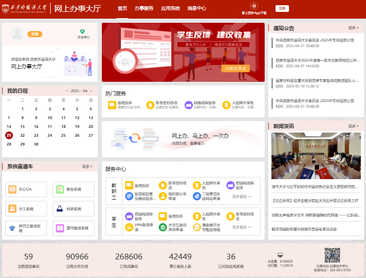Open first 中共西安外国语大学委员会 notice
The image size is (366, 278).
(x=315, y=40)
